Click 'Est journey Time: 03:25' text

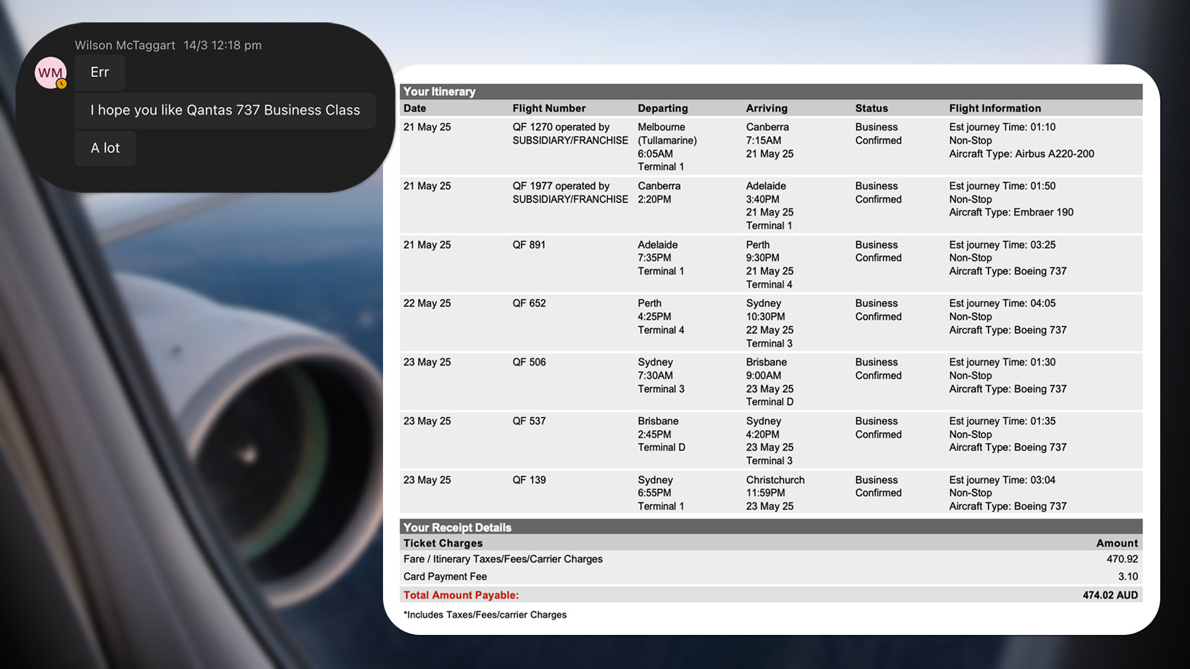[x=1002, y=245]
